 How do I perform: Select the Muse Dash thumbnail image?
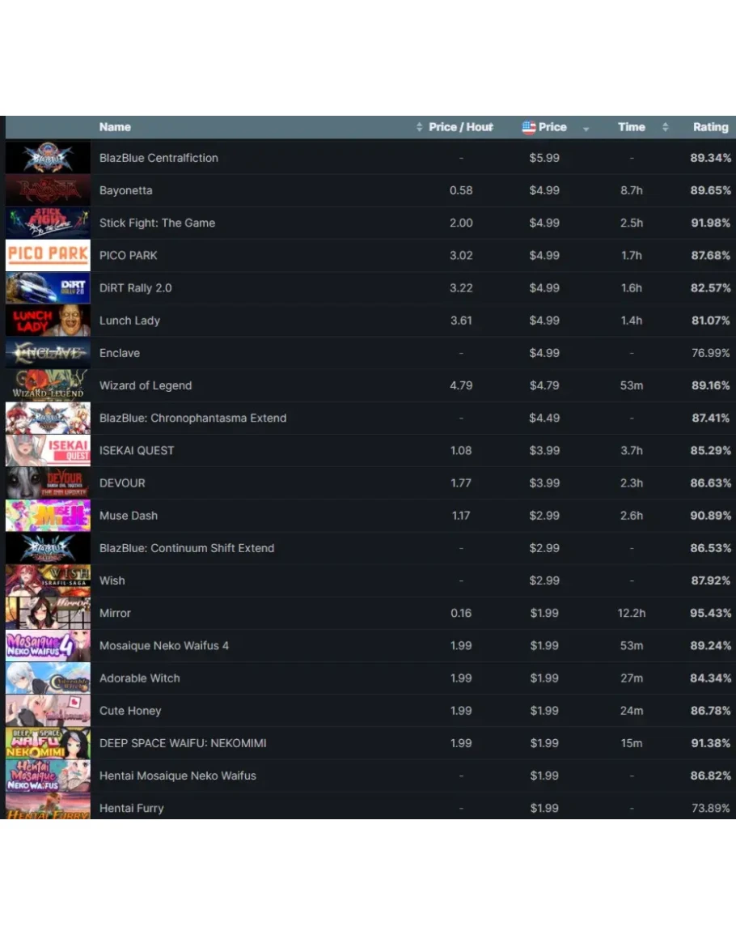(49, 516)
